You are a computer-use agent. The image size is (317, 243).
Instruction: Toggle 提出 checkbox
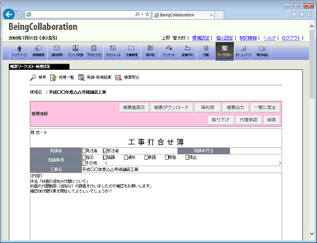(187, 157)
